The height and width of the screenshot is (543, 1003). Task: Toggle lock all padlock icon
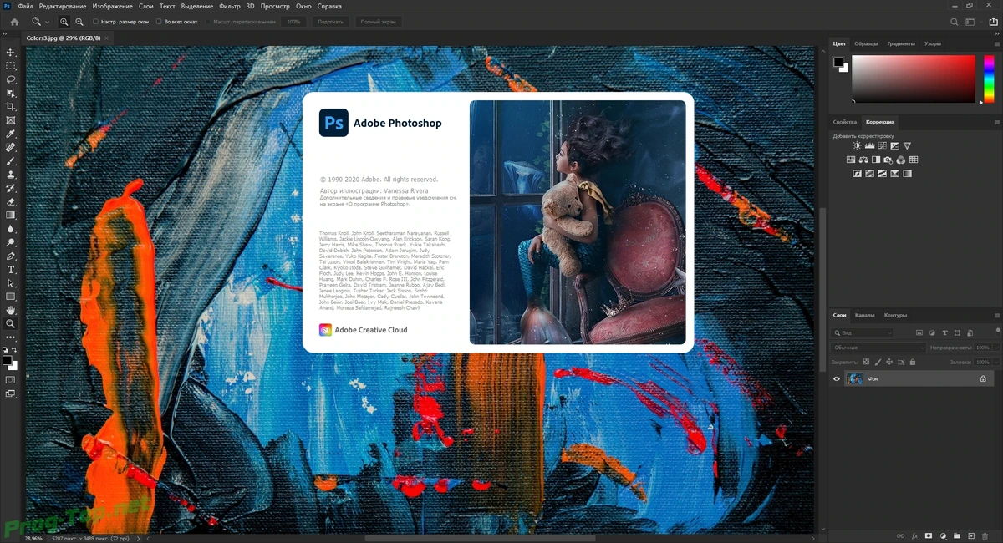[913, 362]
